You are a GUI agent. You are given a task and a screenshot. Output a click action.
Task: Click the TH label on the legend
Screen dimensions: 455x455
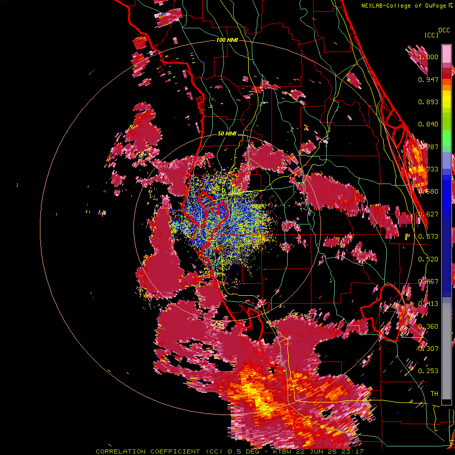[x=434, y=393]
